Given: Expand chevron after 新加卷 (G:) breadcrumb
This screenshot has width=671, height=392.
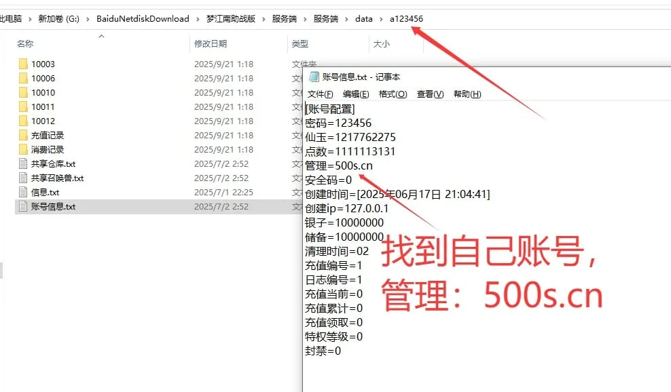Looking at the screenshot, I should tap(88, 19).
